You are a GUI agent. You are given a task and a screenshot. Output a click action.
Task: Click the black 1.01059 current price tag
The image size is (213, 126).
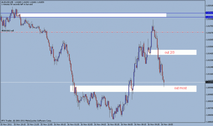(x=209, y=82)
